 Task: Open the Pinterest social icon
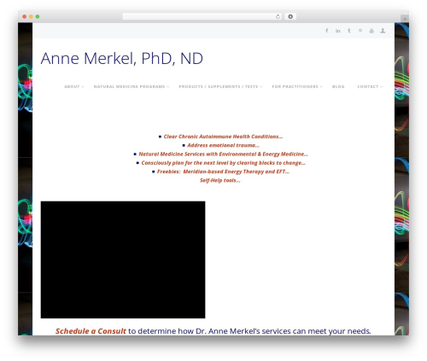click(x=360, y=31)
